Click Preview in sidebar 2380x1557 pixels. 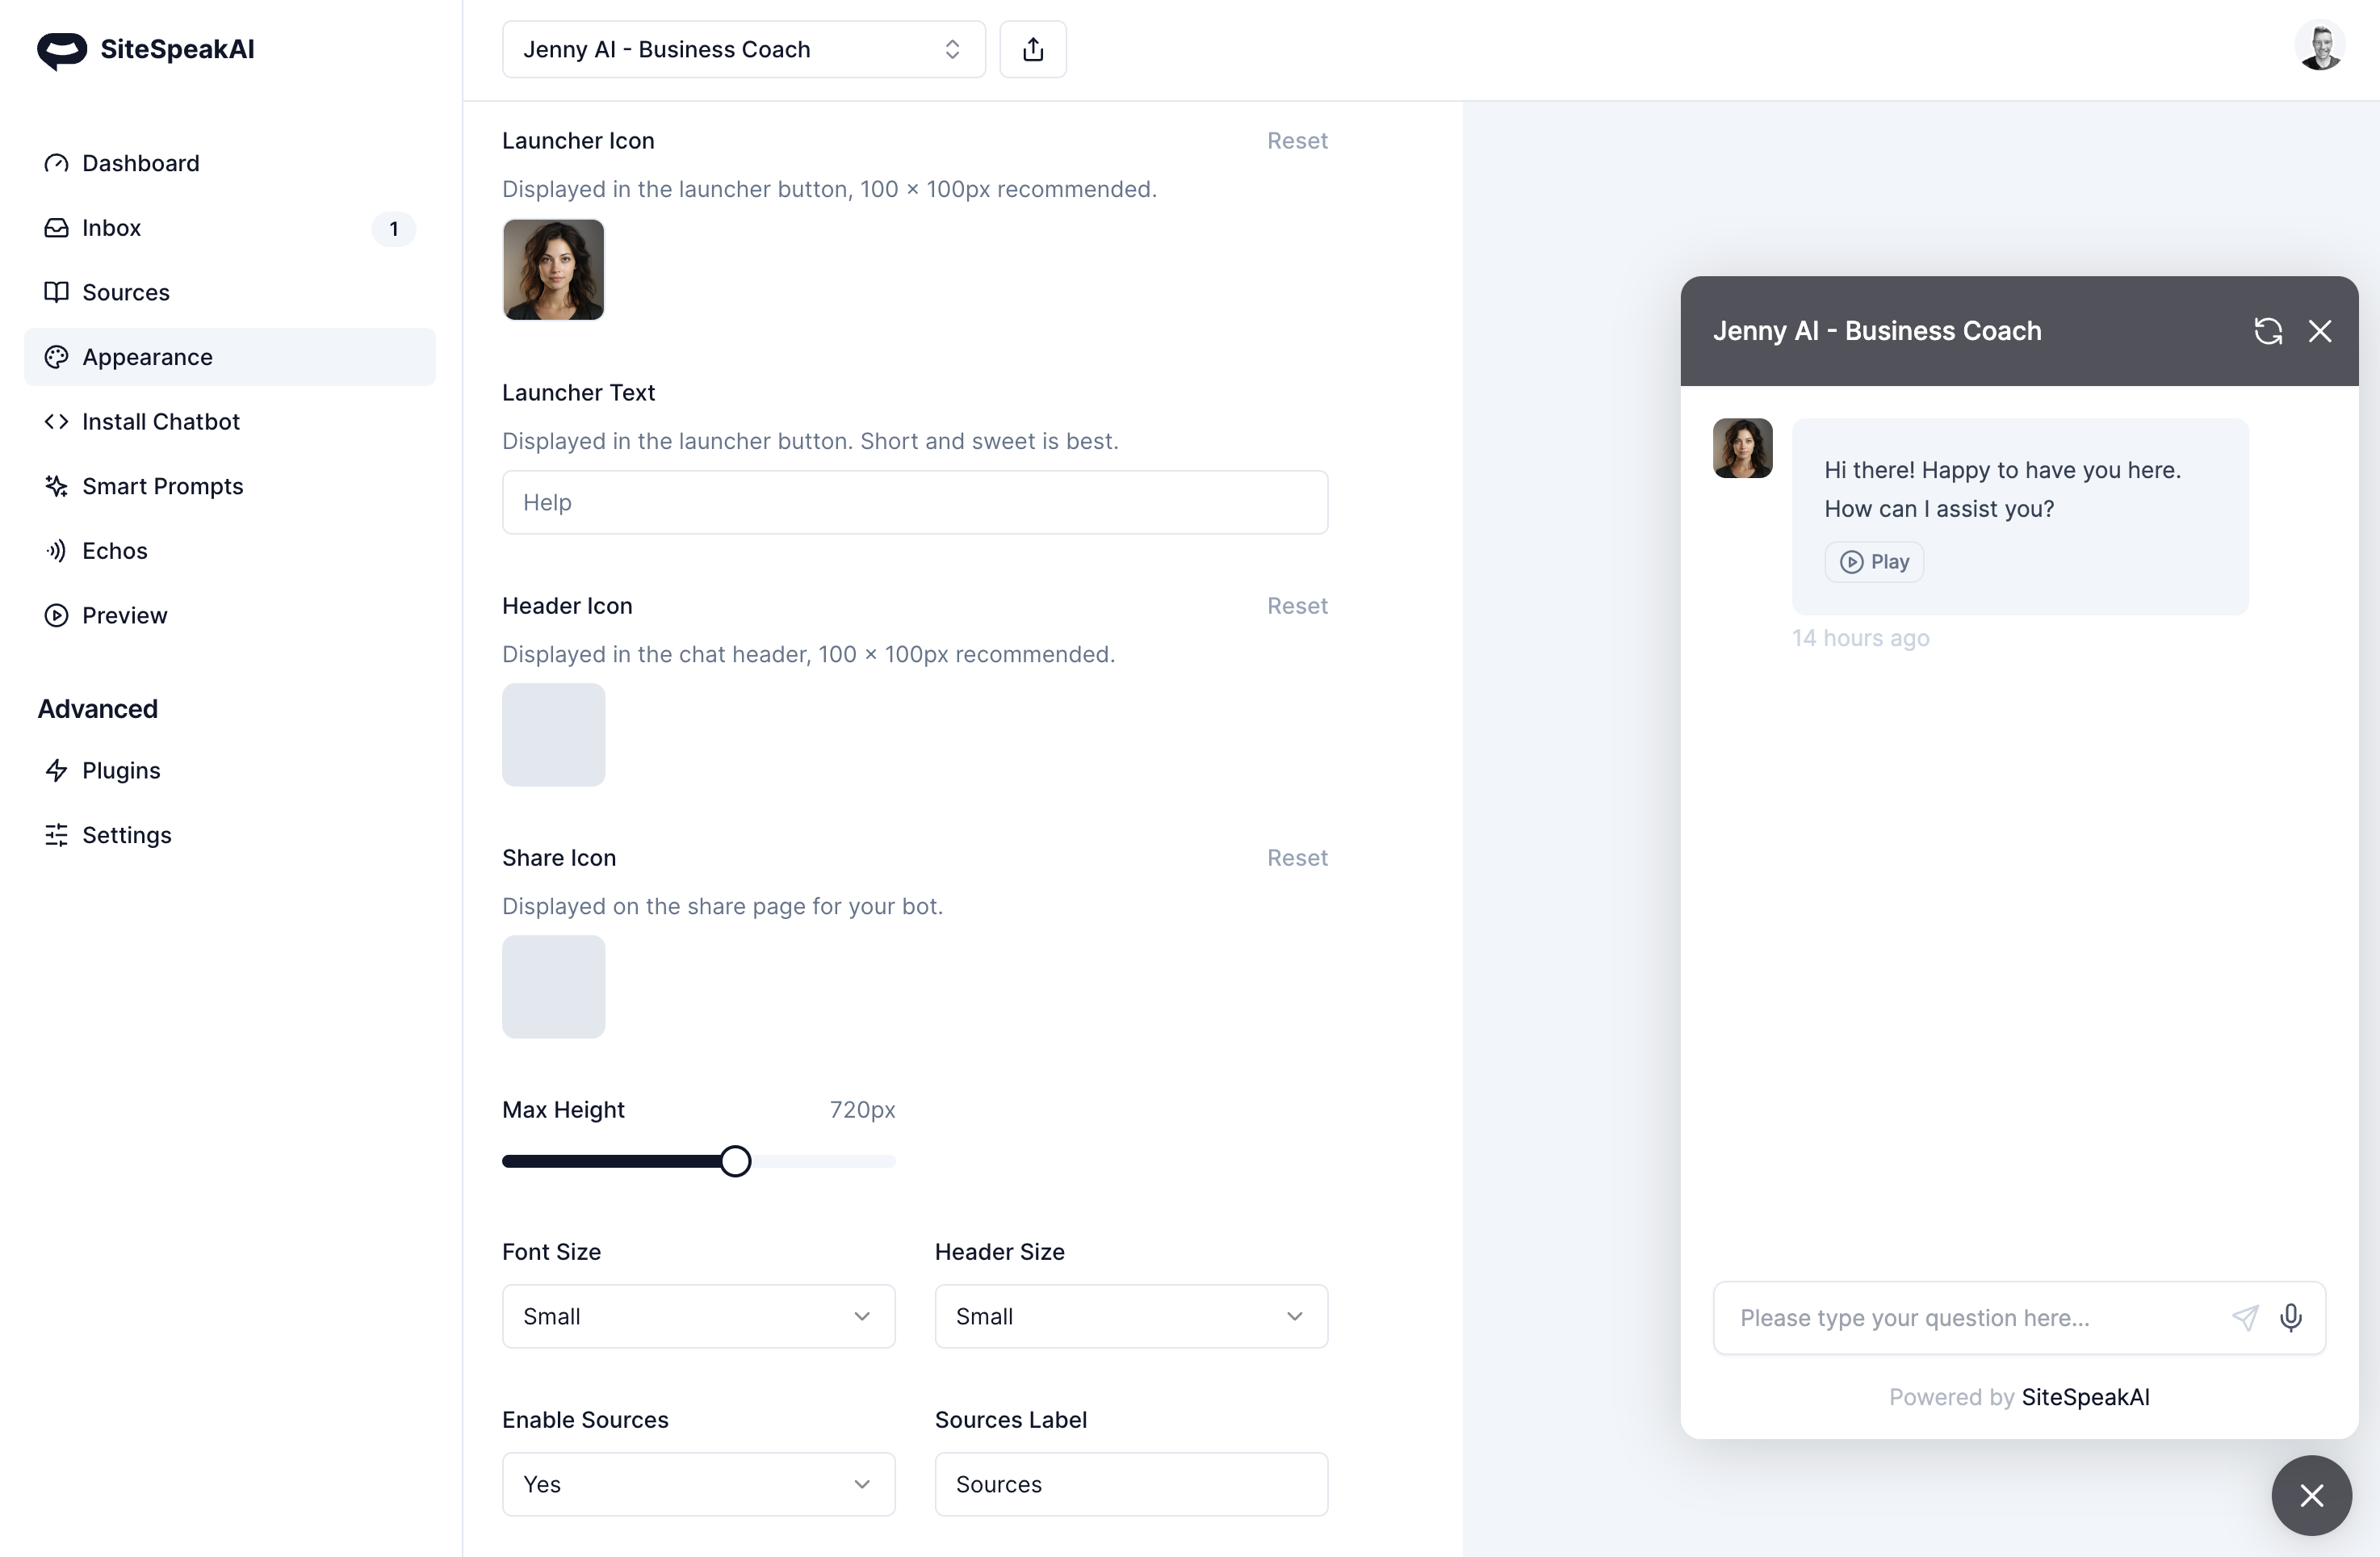(124, 614)
